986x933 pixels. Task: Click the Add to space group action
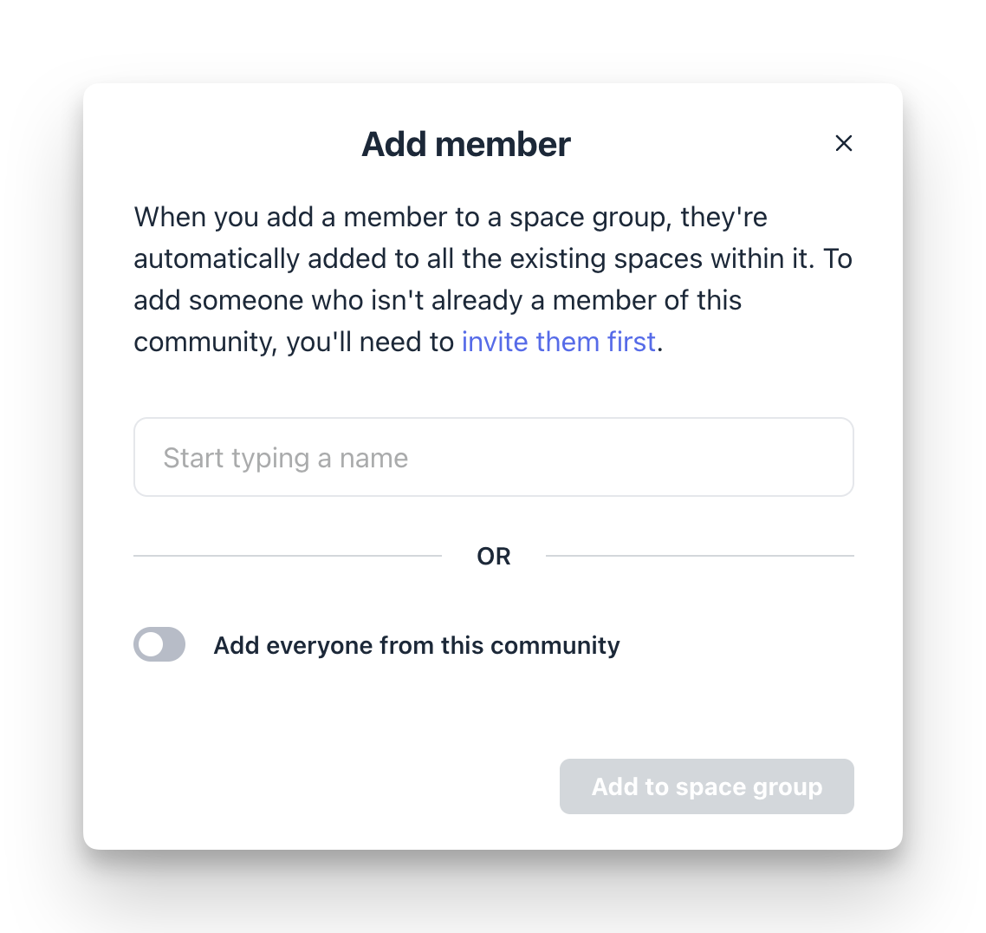(x=706, y=786)
